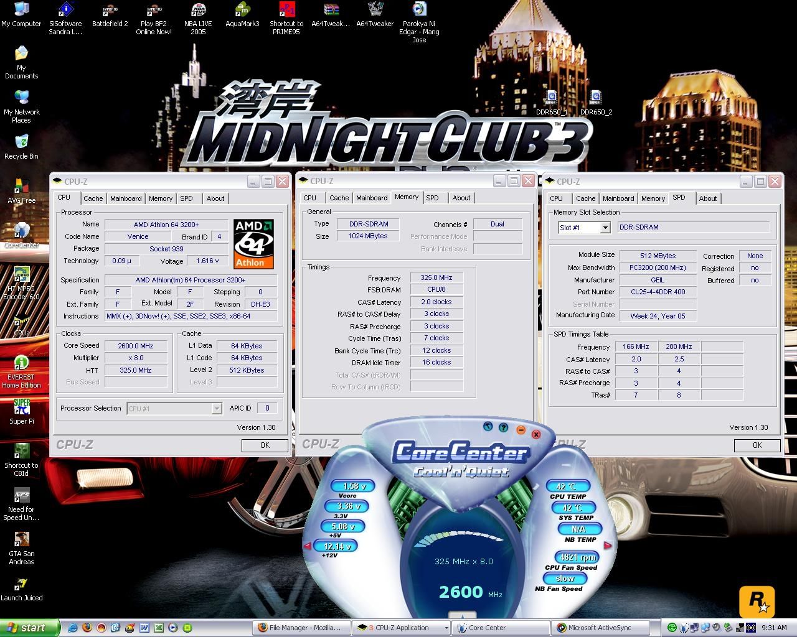Click the CPU Fan Speed 4821 rpm readout
The image size is (797, 637).
point(578,557)
